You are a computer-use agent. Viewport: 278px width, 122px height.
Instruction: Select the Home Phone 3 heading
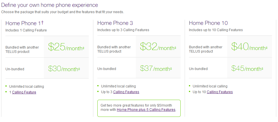pyautogui.click(x=115, y=23)
